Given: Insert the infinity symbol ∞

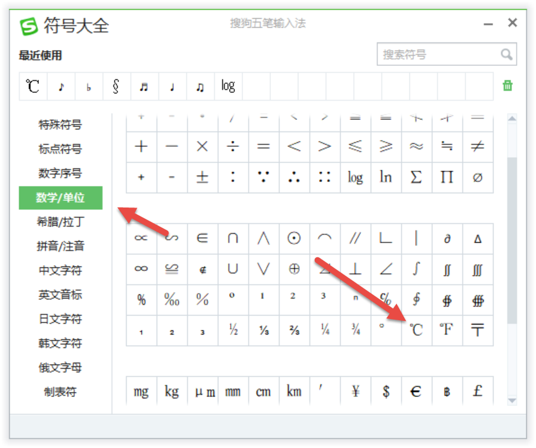Looking at the screenshot, I should 141,269.
